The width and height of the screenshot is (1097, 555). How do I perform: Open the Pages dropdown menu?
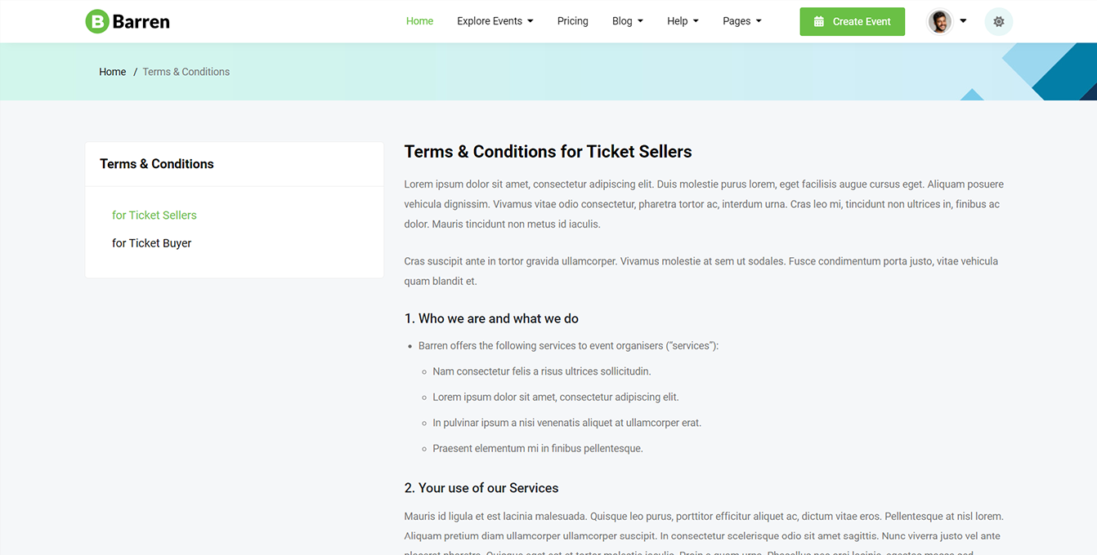pos(741,21)
